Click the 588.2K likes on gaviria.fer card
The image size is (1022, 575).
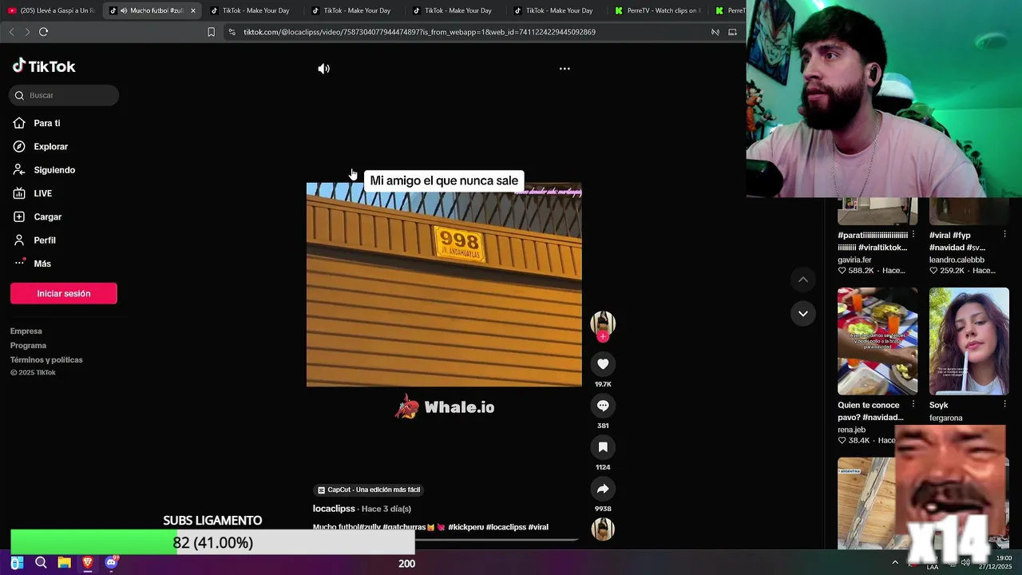855,271
